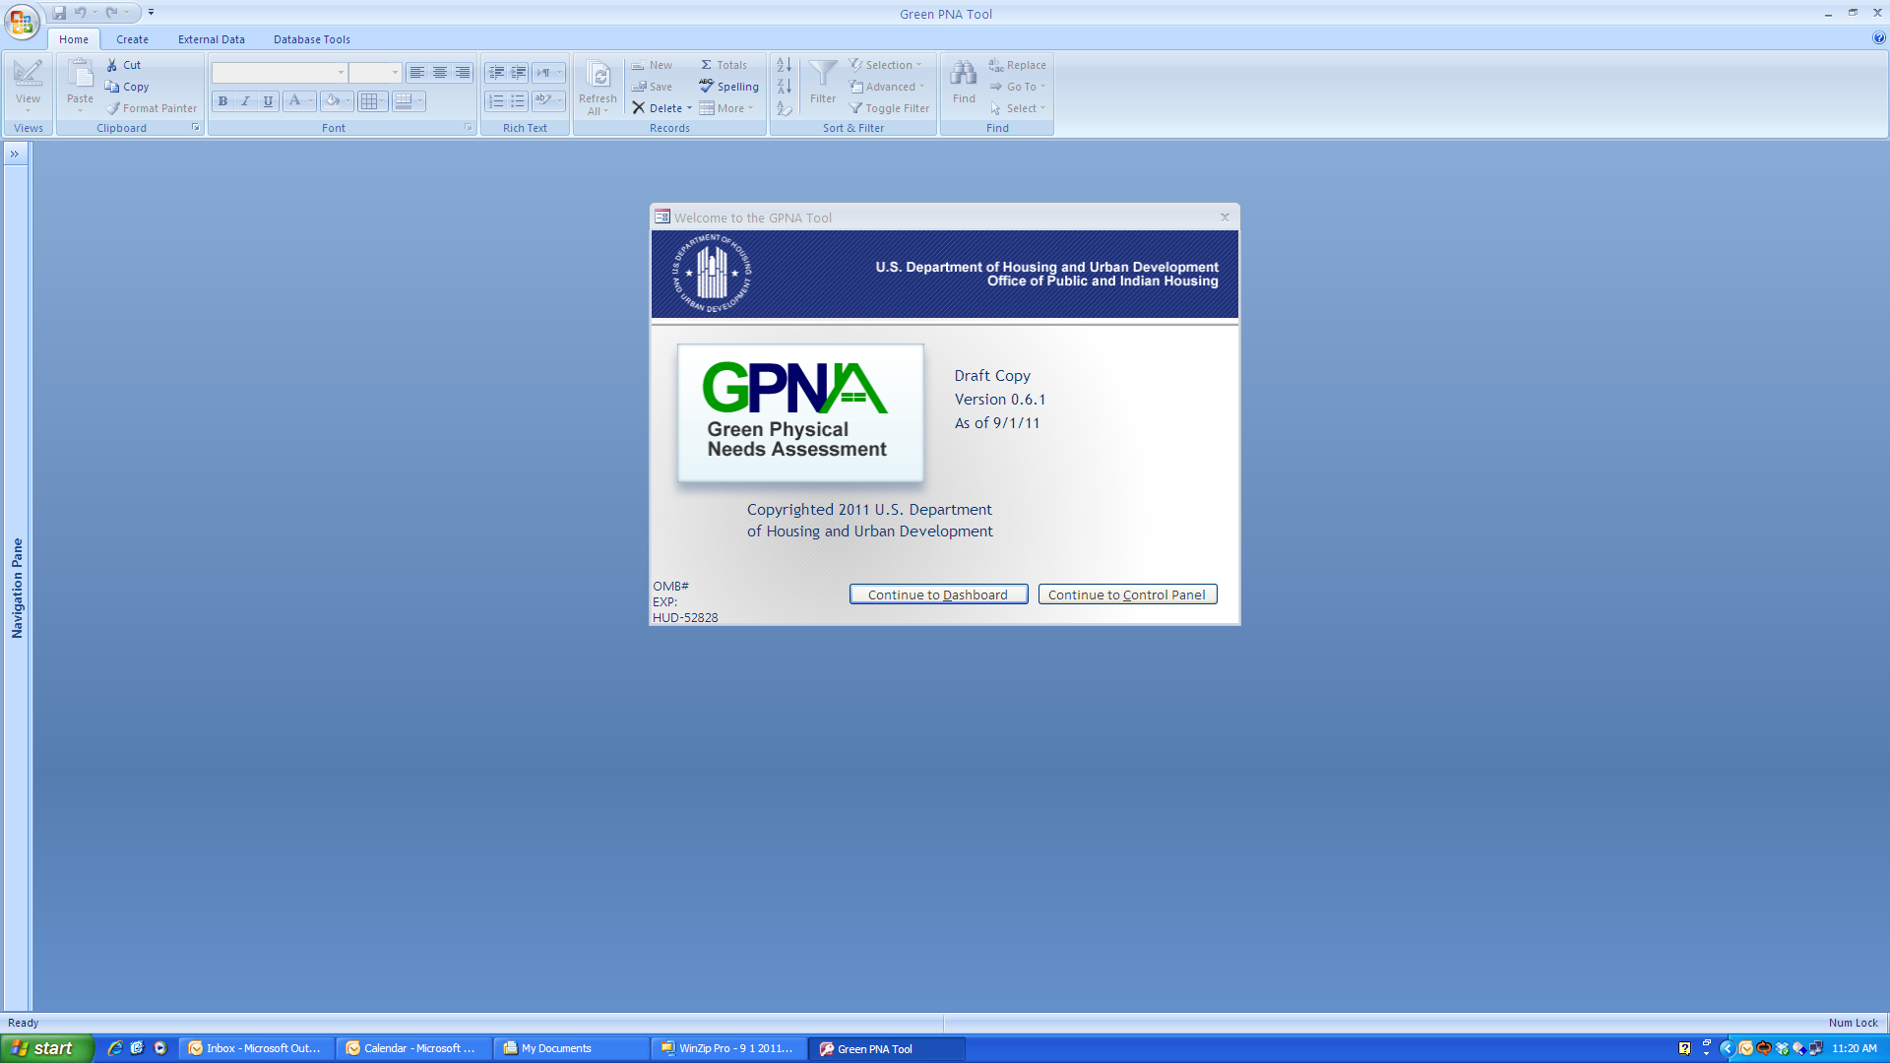This screenshot has height=1063, width=1890.
Task: Click Continue to Dashboard button
Action: click(x=938, y=594)
